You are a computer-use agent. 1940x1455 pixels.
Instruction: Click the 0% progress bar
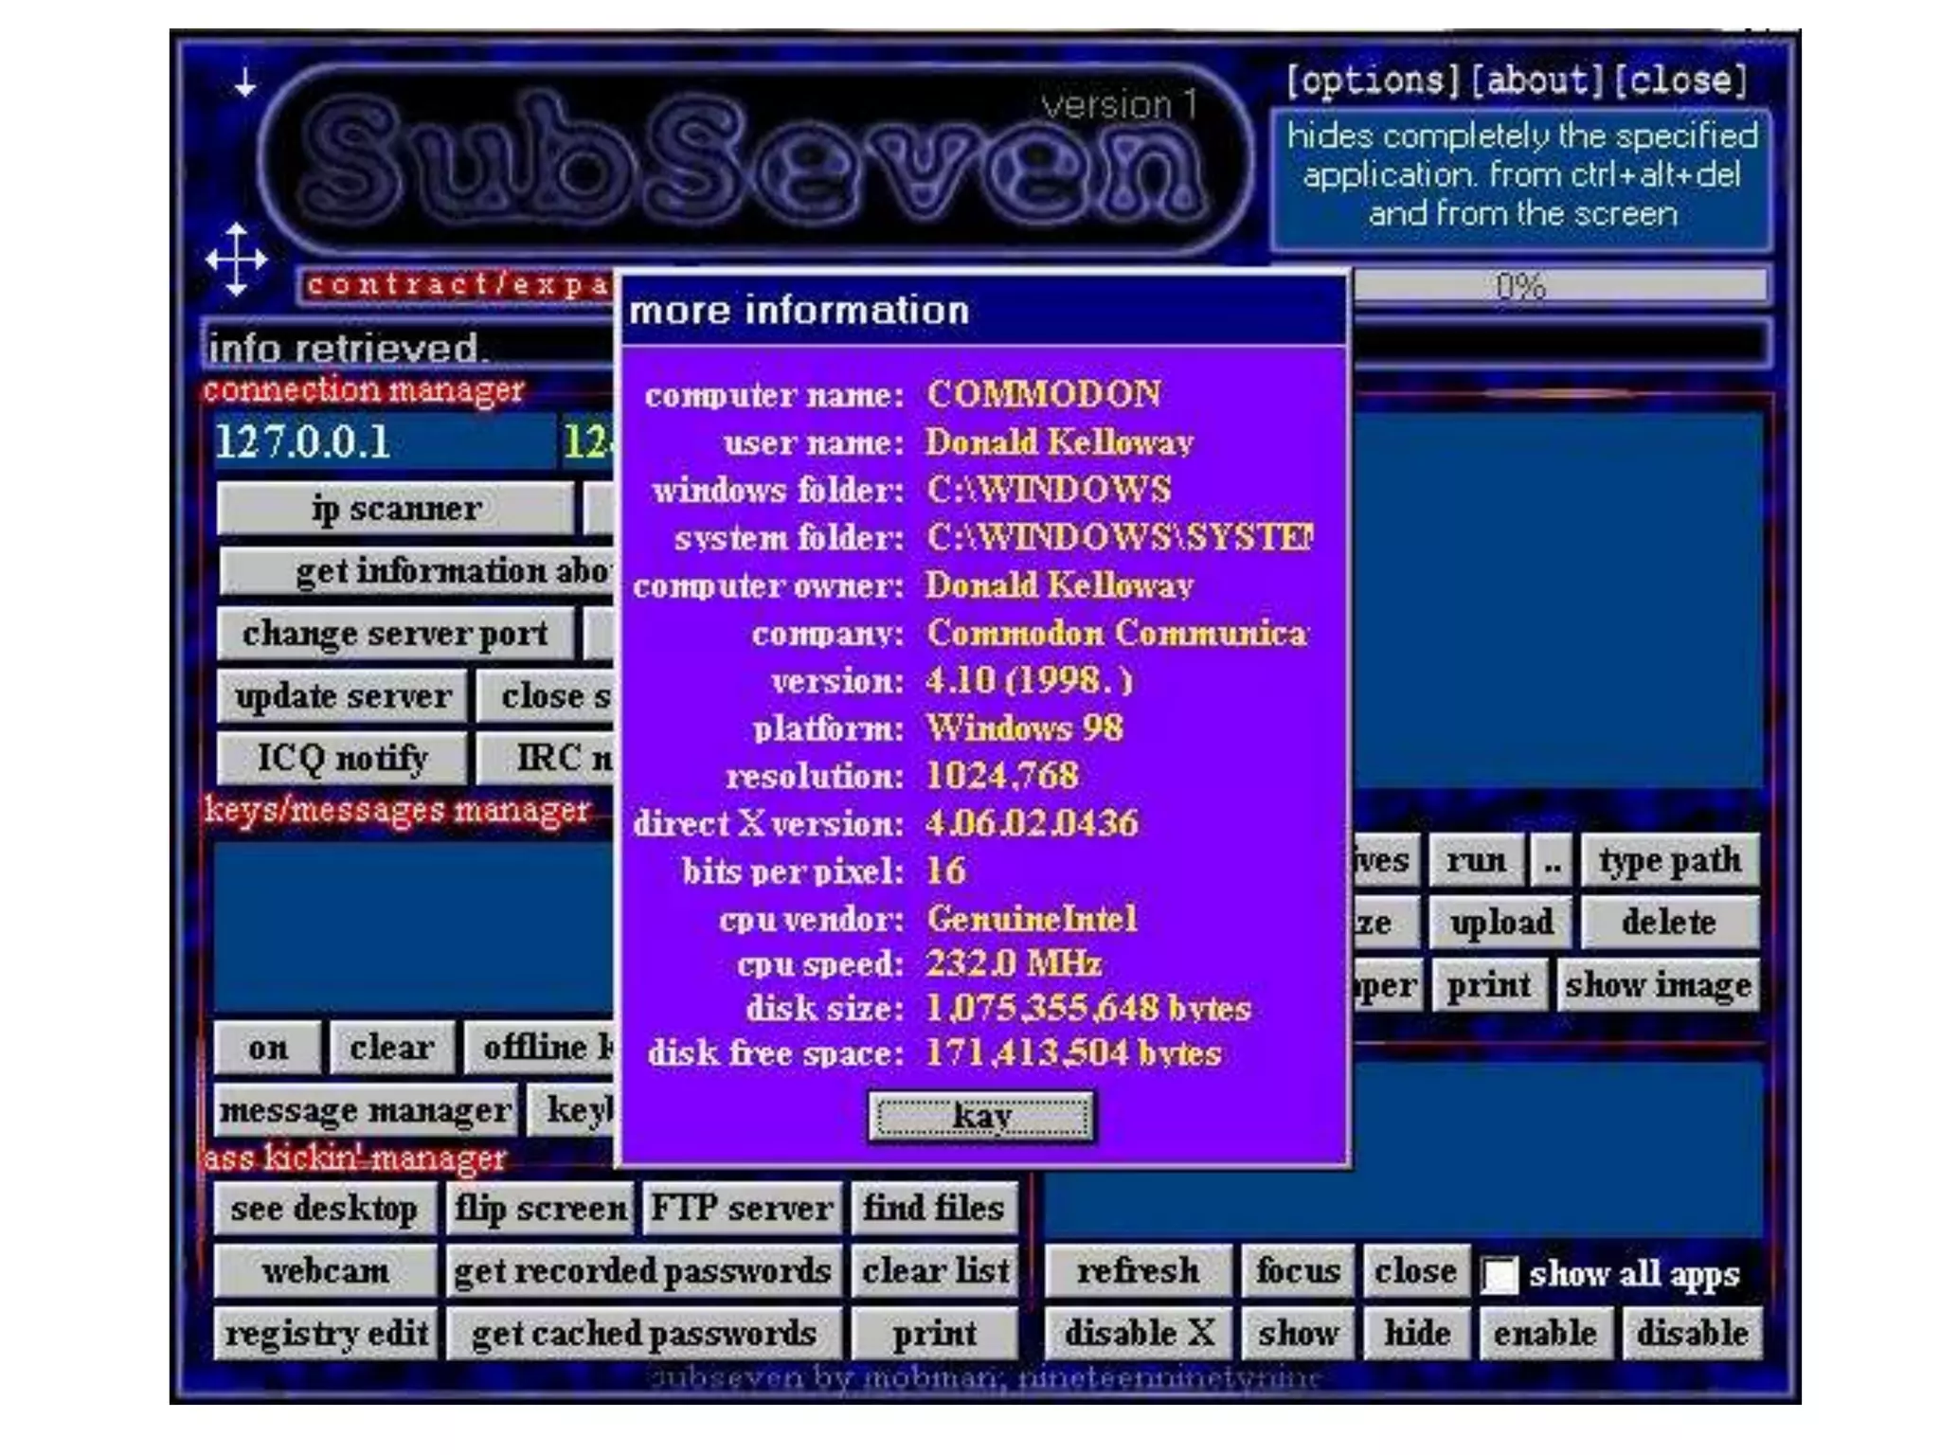point(1559,285)
